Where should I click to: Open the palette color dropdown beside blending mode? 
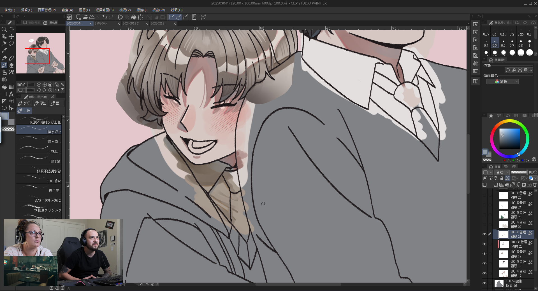pos(487,172)
